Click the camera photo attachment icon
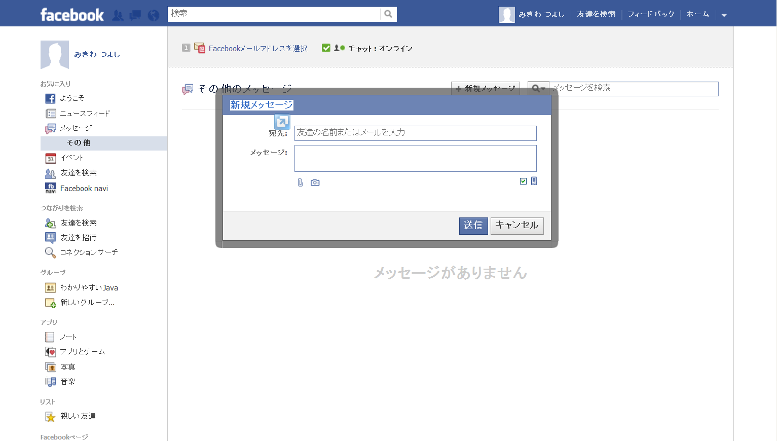Screen dimensions: 777x441 (x=315, y=182)
